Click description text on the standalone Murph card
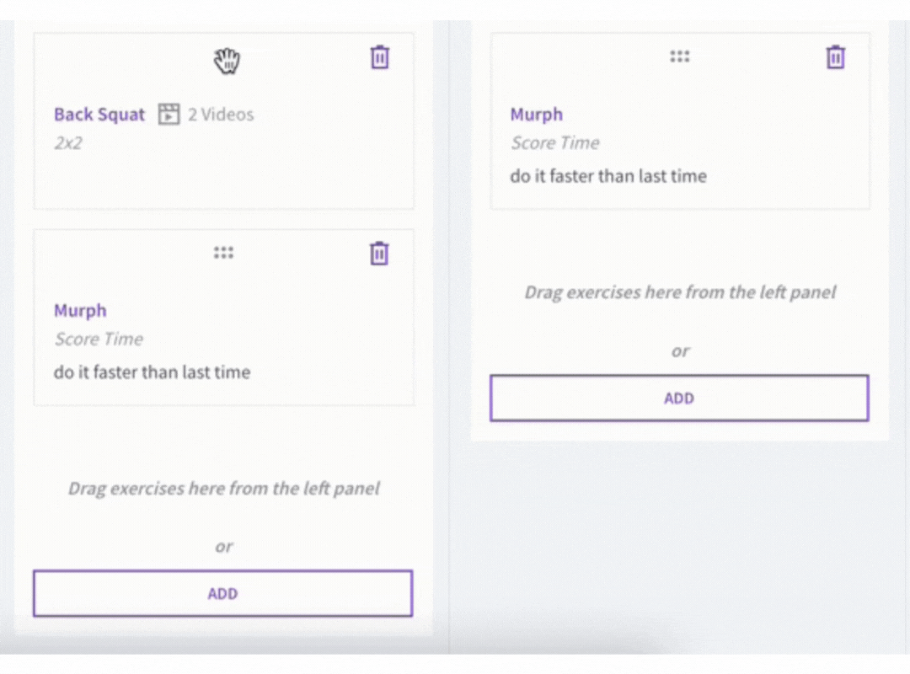Viewport: 910px width, 674px height. 608,176
